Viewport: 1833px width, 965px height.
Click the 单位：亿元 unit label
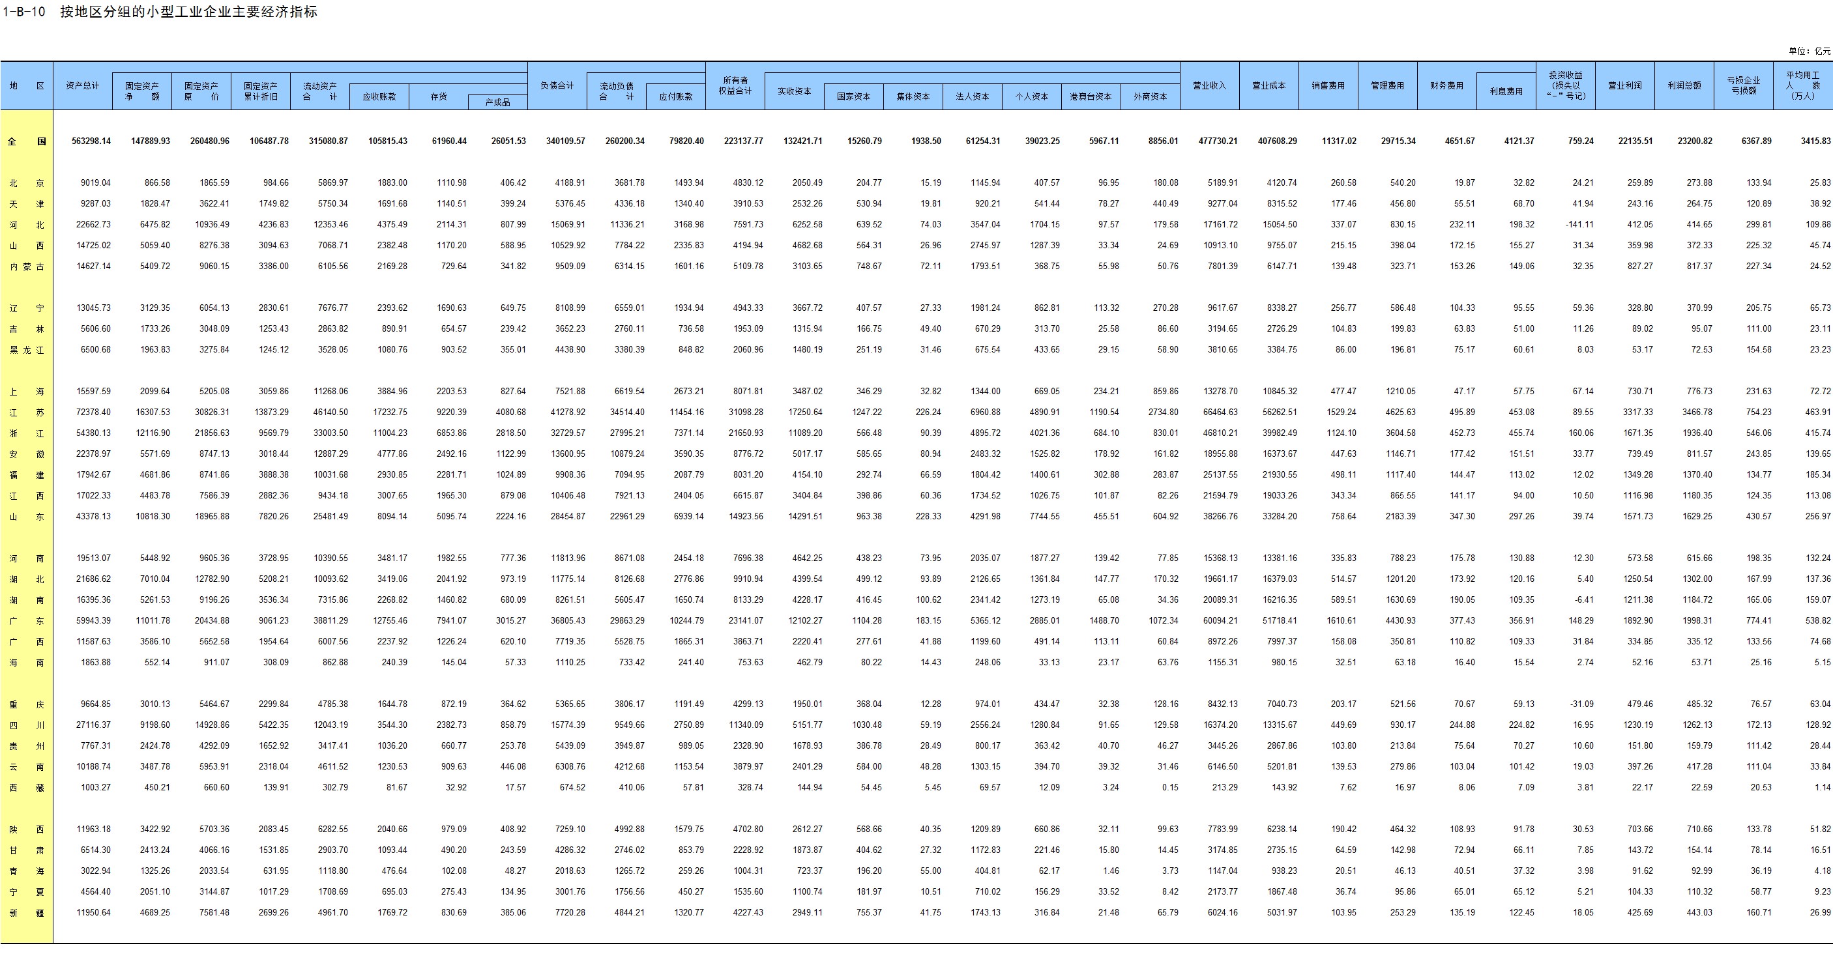pos(1809,51)
